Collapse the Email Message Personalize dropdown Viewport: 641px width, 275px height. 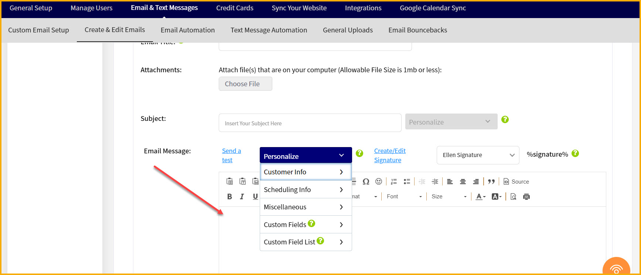tap(306, 155)
